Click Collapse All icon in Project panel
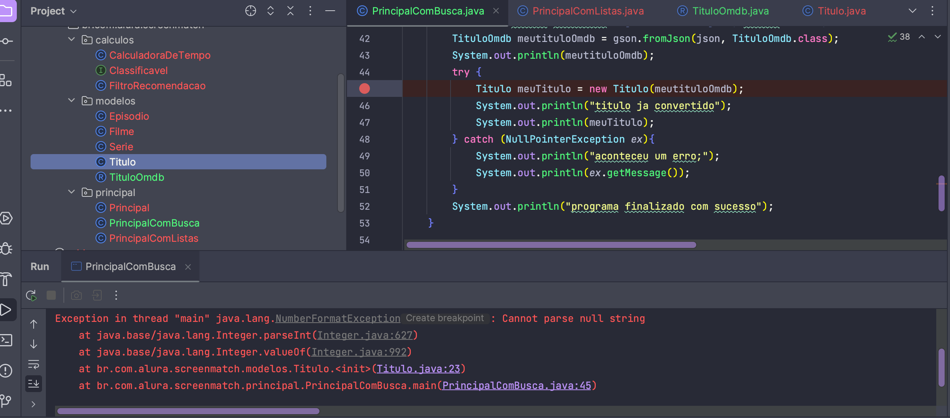This screenshot has width=950, height=418. point(290,11)
